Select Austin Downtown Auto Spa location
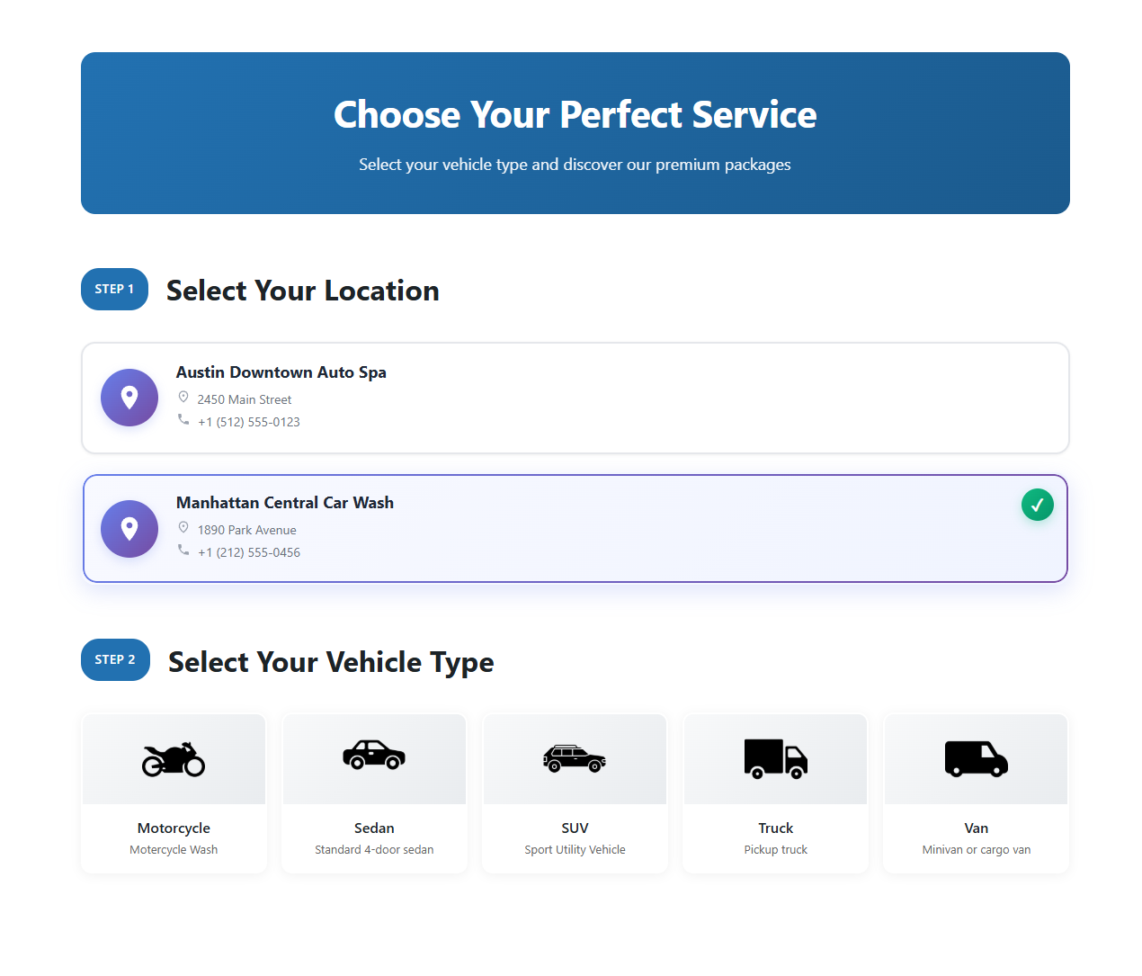 click(575, 398)
